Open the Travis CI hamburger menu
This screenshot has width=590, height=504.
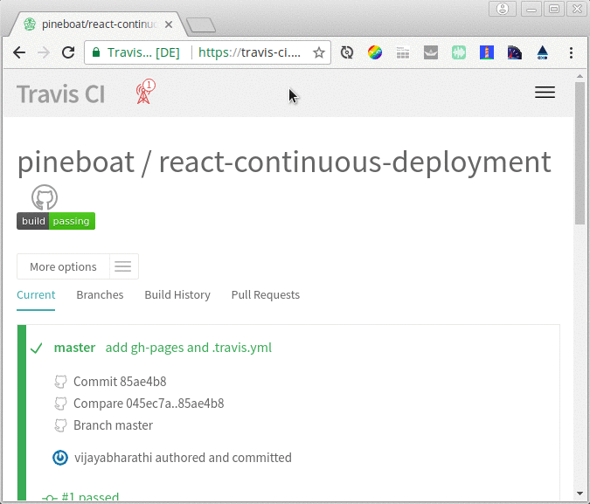coord(545,92)
